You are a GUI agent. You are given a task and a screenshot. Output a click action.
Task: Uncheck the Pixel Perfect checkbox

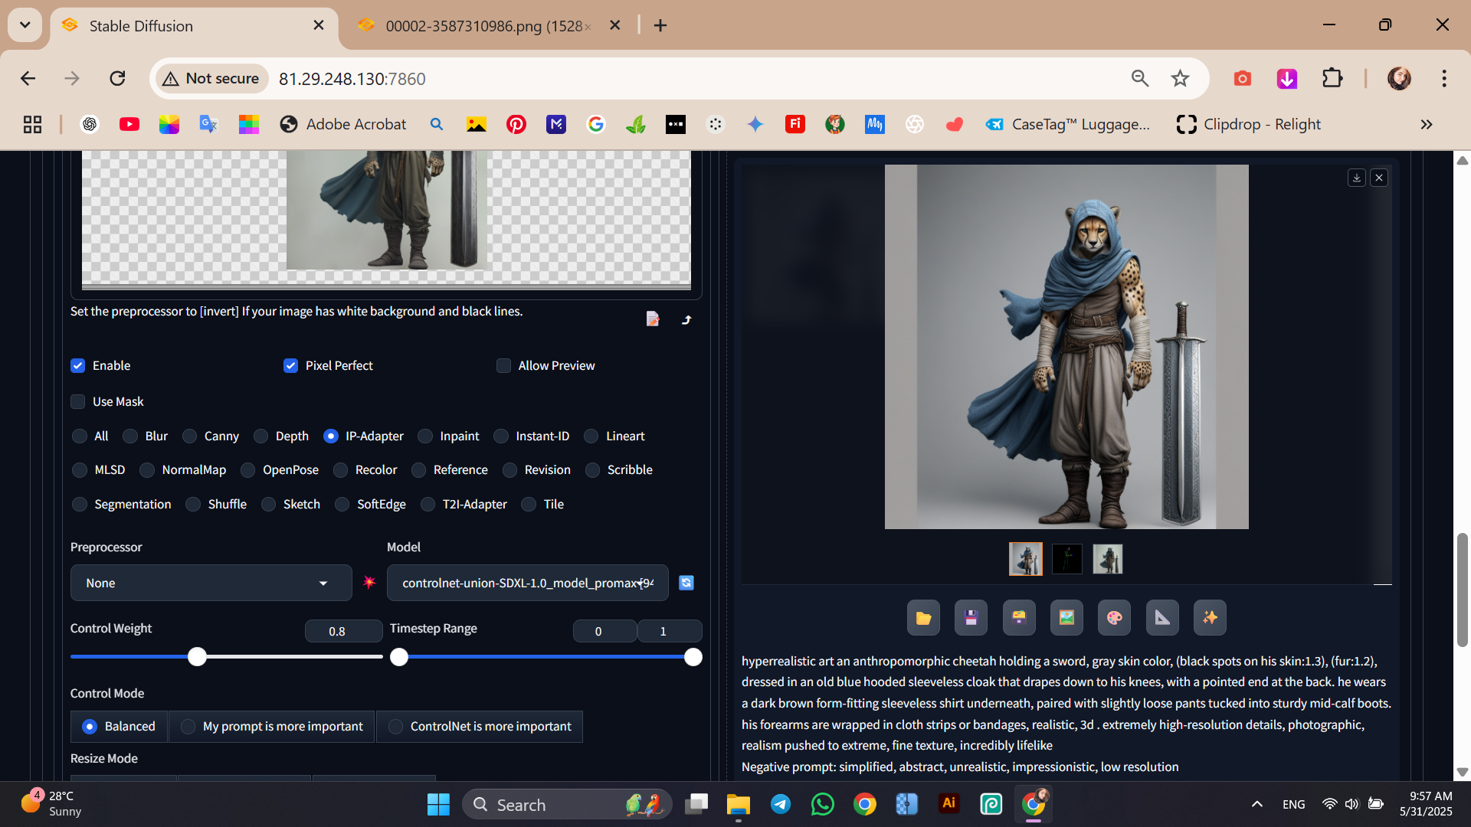pyautogui.click(x=290, y=366)
